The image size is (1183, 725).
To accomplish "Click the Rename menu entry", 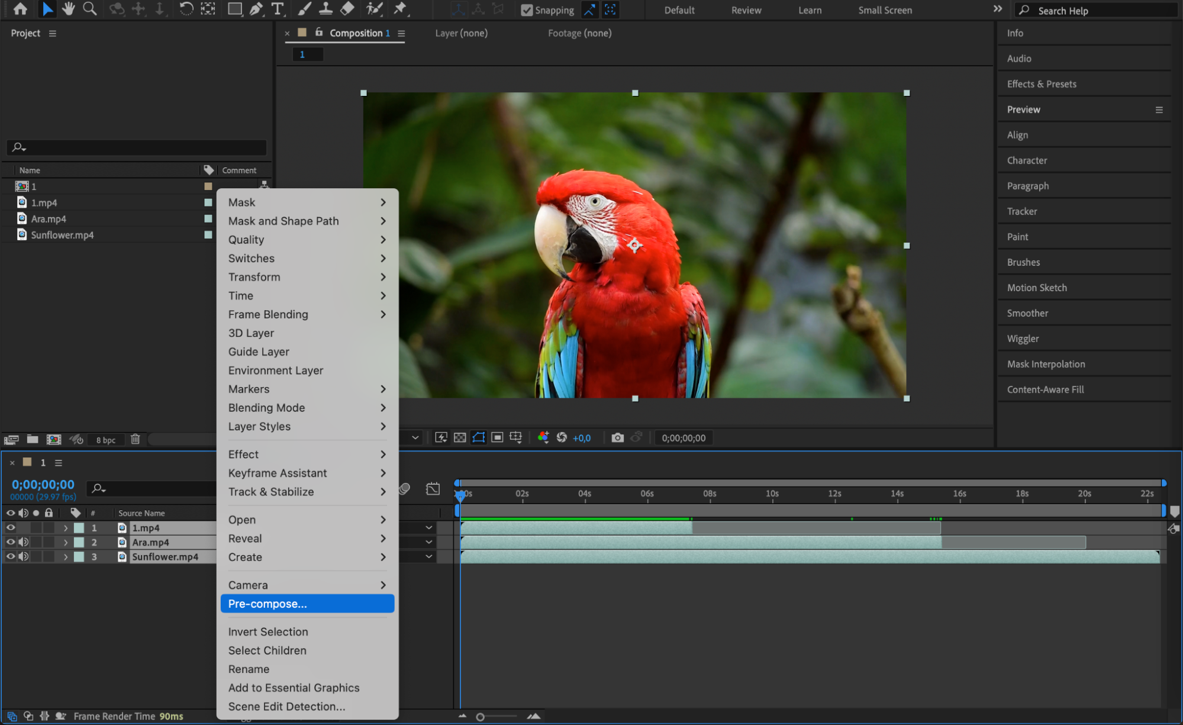I will pos(249,669).
